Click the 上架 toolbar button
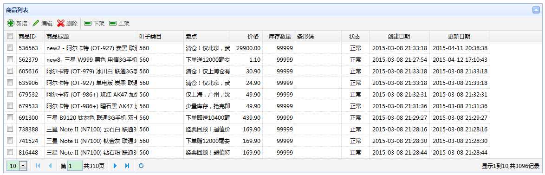 [119, 24]
